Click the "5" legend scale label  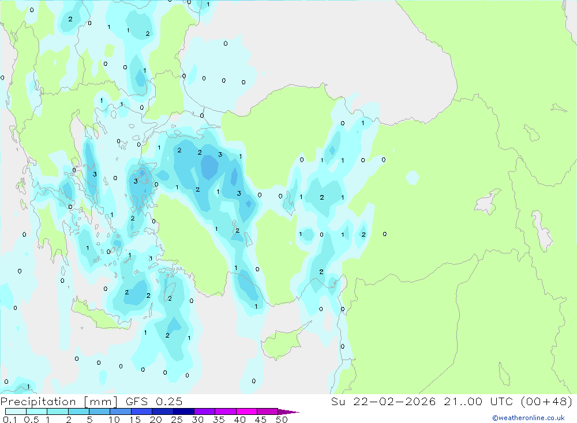89,420
